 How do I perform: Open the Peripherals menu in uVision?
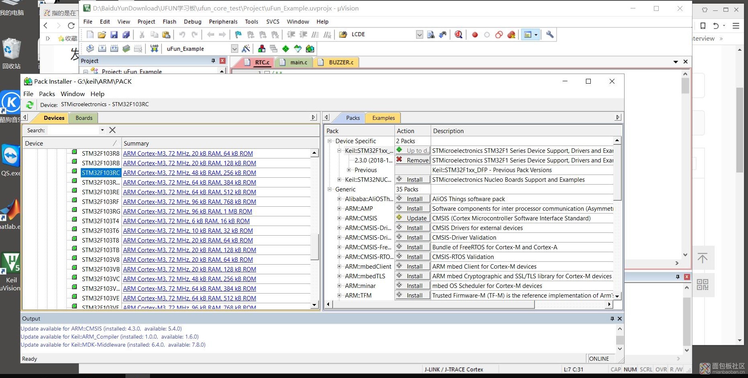(x=223, y=22)
